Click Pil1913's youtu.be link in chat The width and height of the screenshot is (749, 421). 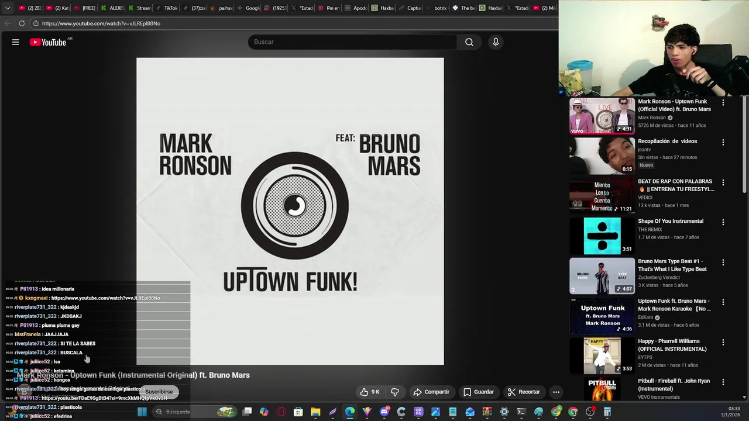(x=104, y=398)
